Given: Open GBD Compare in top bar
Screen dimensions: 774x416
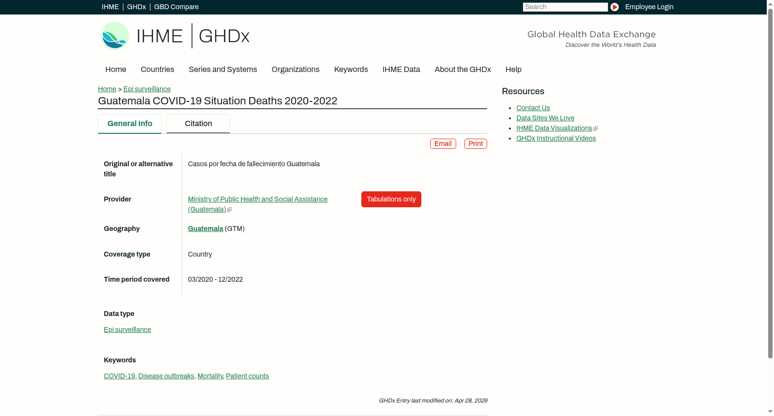Looking at the screenshot, I should [x=176, y=7].
